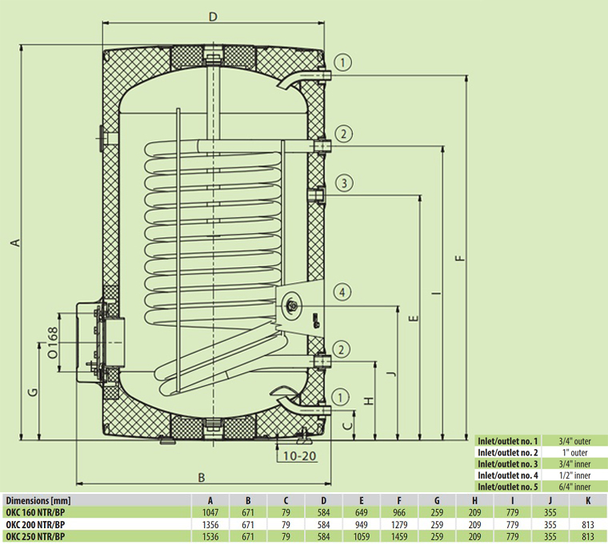Click dimension letter B below the tank
608x545 pixels.
pos(202,477)
